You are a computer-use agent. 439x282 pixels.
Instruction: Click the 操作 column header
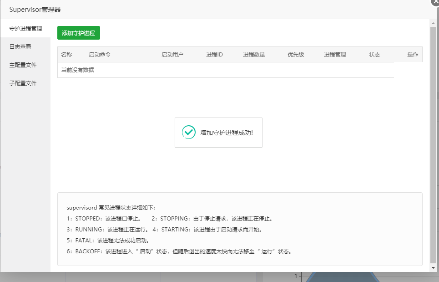coord(413,54)
